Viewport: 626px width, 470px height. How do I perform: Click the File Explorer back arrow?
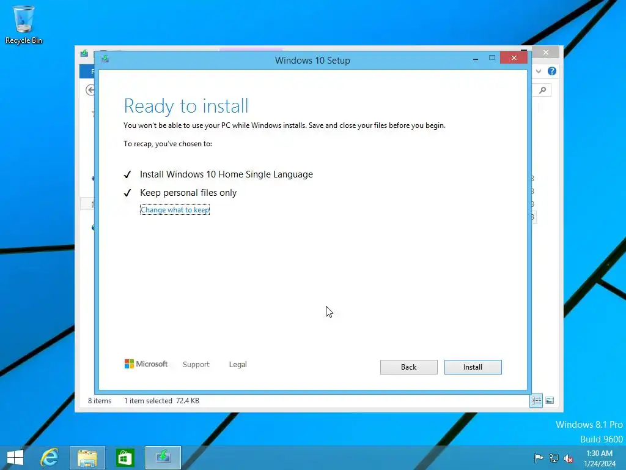click(90, 90)
